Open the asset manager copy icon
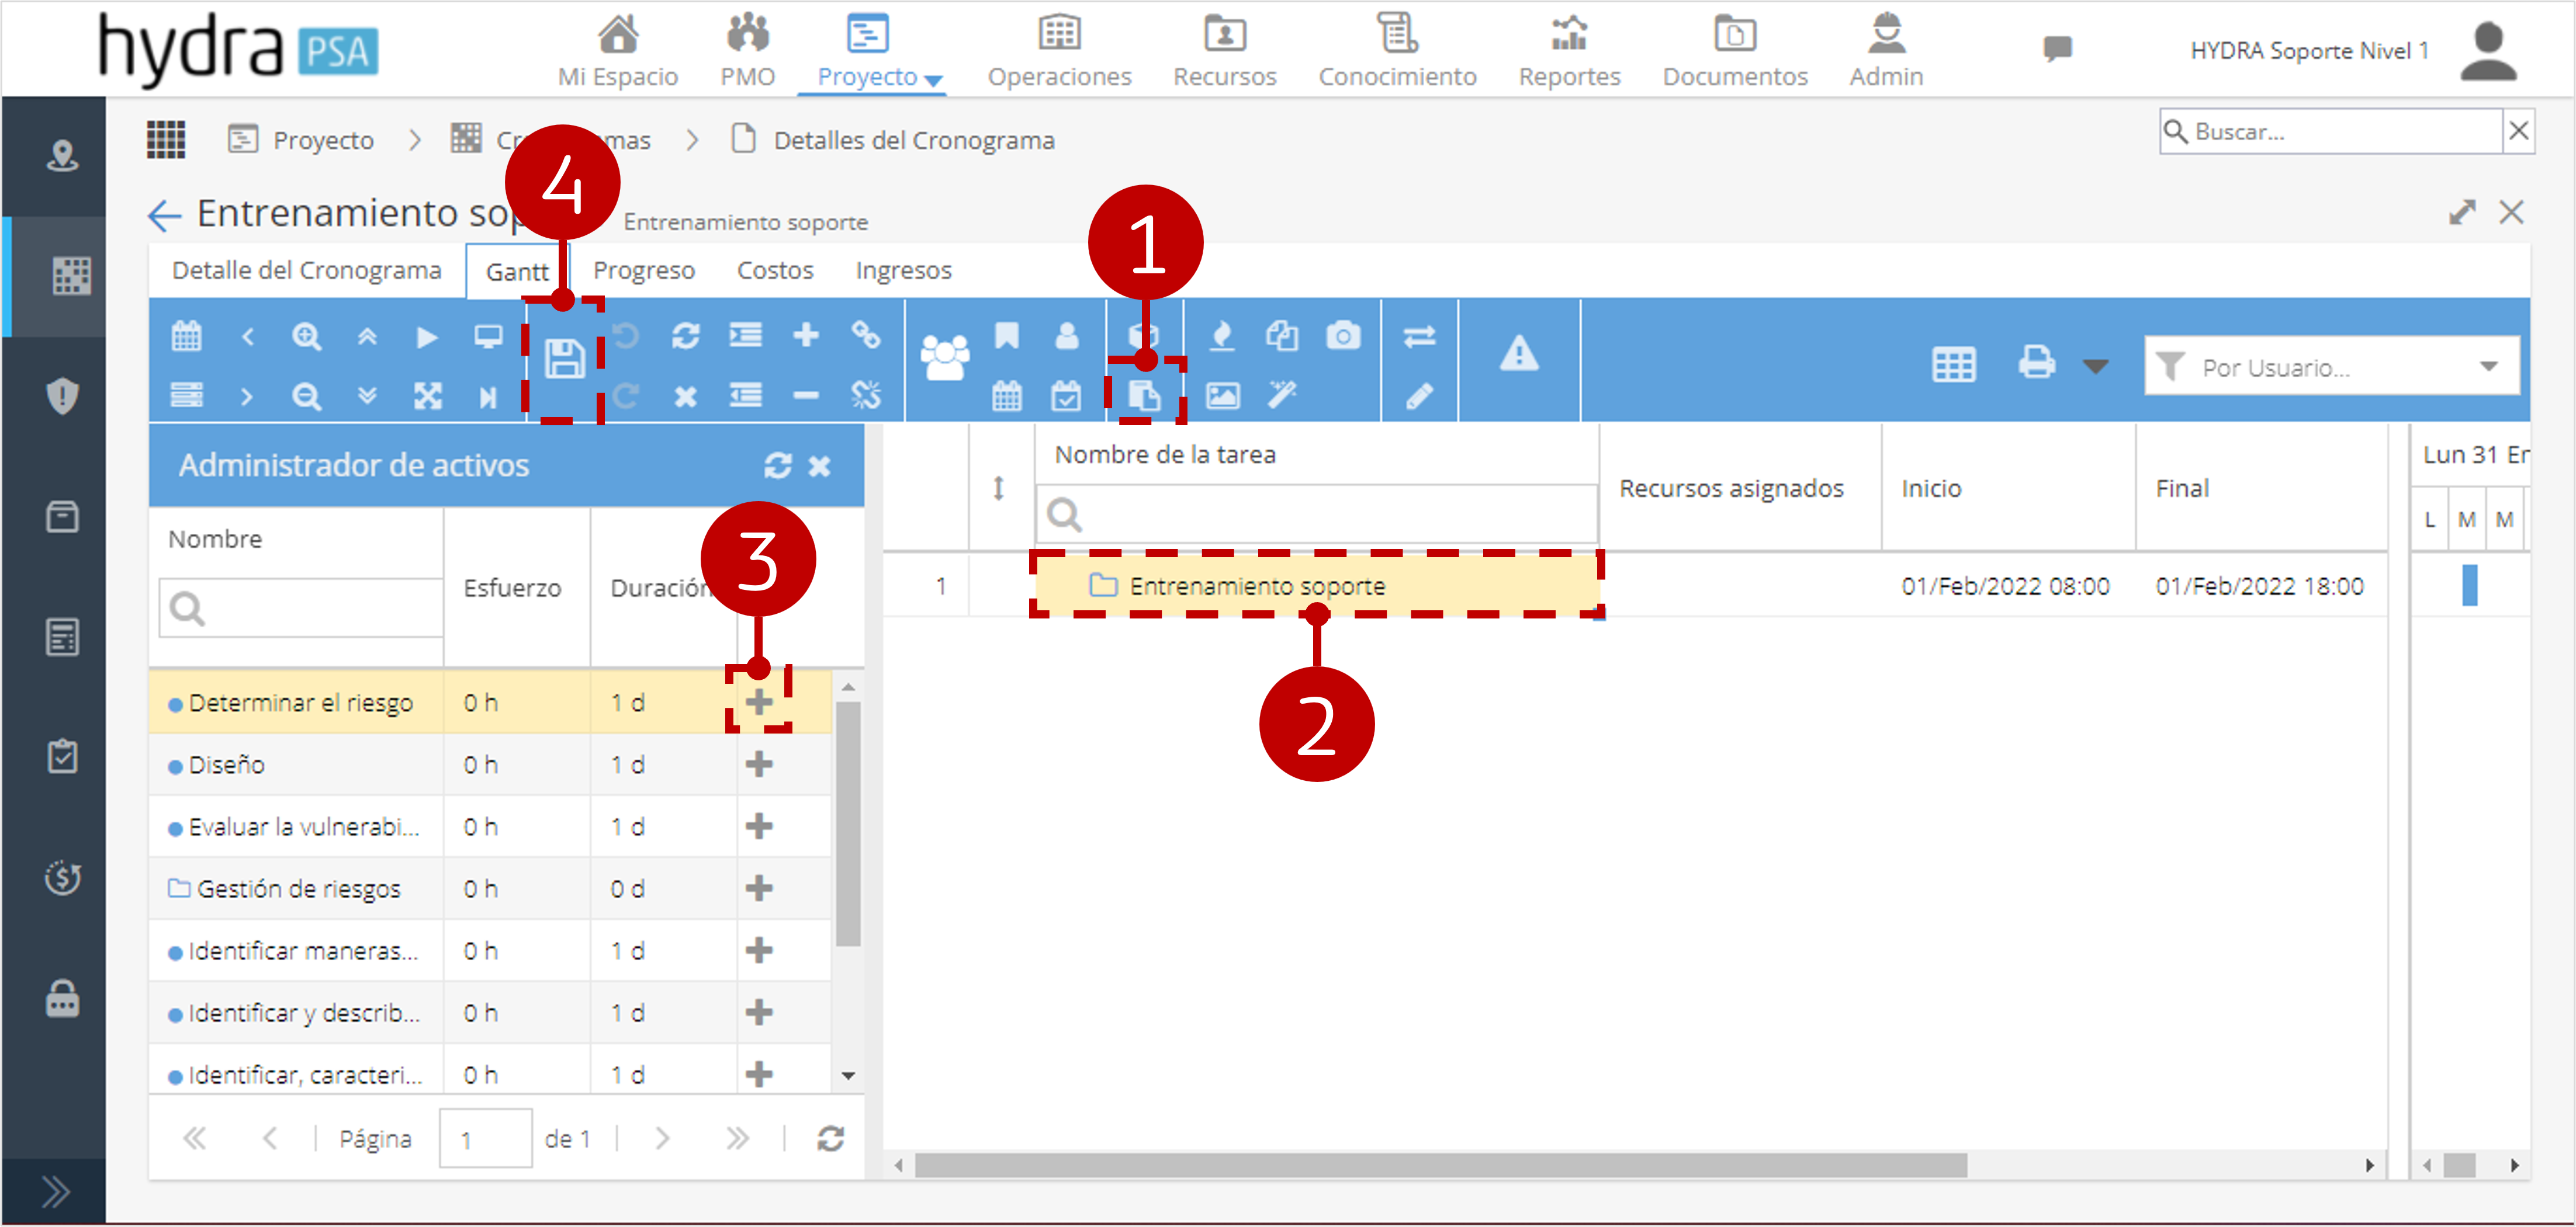Viewport: 2576px width, 1227px height. pyautogui.click(x=1144, y=397)
